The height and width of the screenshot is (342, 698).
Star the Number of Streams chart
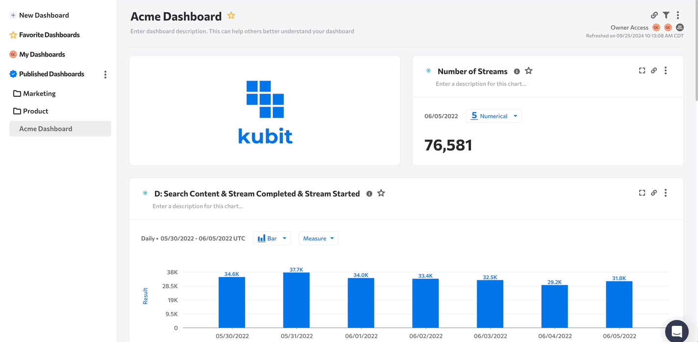click(528, 71)
